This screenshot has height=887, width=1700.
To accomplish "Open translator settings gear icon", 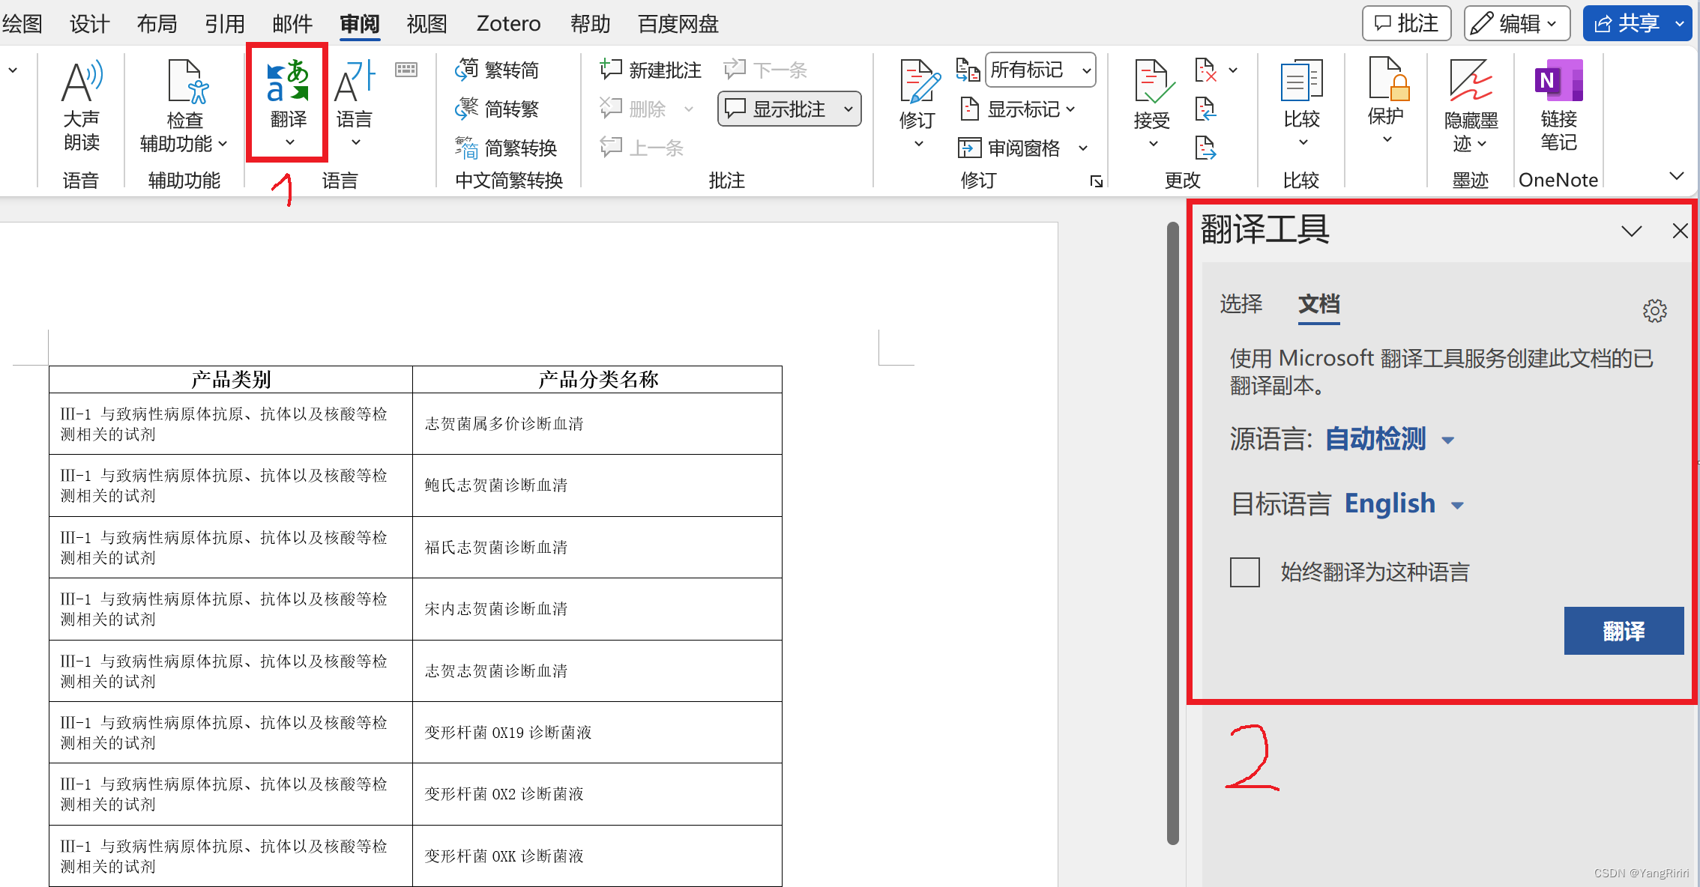I will coord(1655,310).
